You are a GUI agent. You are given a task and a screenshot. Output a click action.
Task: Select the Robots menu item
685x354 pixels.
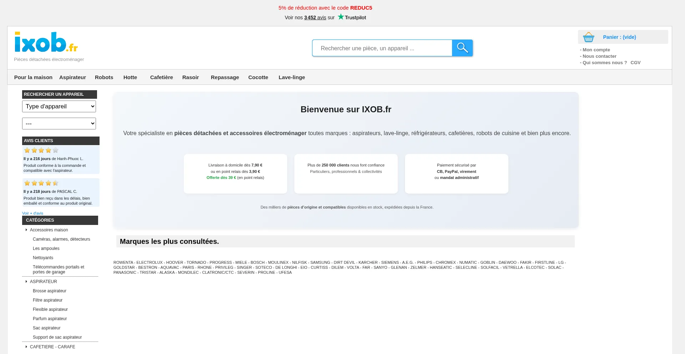(104, 77)
